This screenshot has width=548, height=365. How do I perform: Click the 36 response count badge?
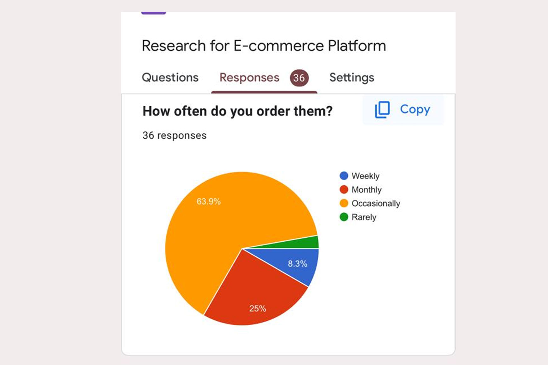point(299,78)
